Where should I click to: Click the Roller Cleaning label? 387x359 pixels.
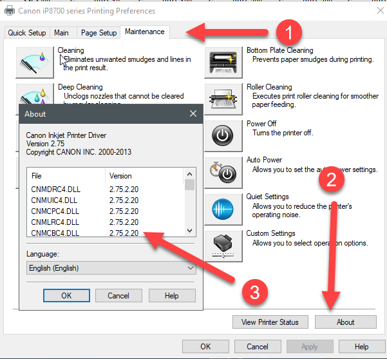(x=269, y=87)
